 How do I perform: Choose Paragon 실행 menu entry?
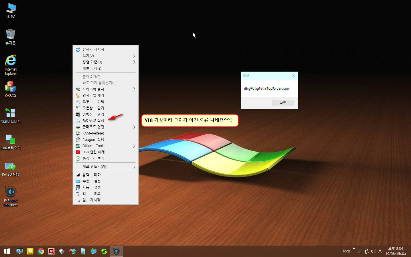106,139
